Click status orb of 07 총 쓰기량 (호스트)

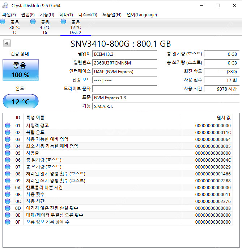(x=8, y=167)
